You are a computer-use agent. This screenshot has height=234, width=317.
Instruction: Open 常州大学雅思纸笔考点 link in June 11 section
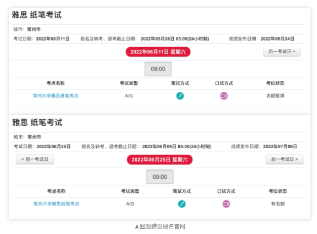[x=56, y=96]
